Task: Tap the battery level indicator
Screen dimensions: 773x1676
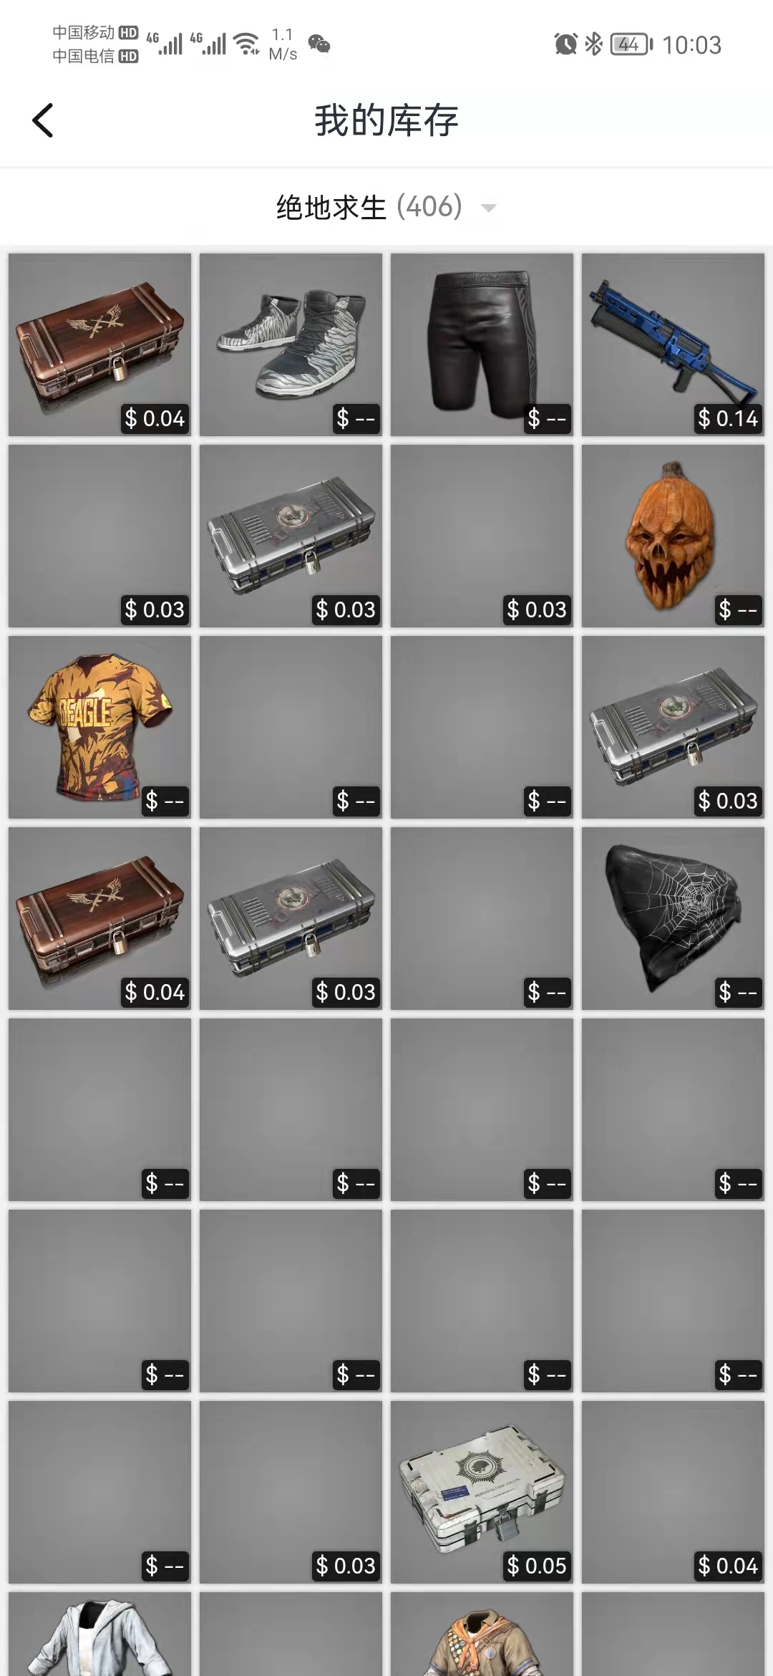Action: 632,44
